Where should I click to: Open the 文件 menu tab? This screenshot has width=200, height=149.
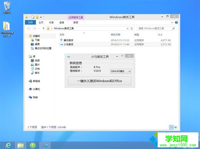pyautogui.click(x=30, y=23)
